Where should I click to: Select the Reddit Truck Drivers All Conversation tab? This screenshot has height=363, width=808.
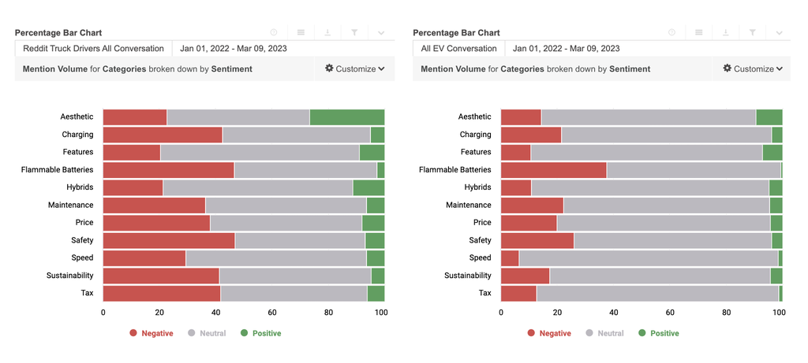93,49
